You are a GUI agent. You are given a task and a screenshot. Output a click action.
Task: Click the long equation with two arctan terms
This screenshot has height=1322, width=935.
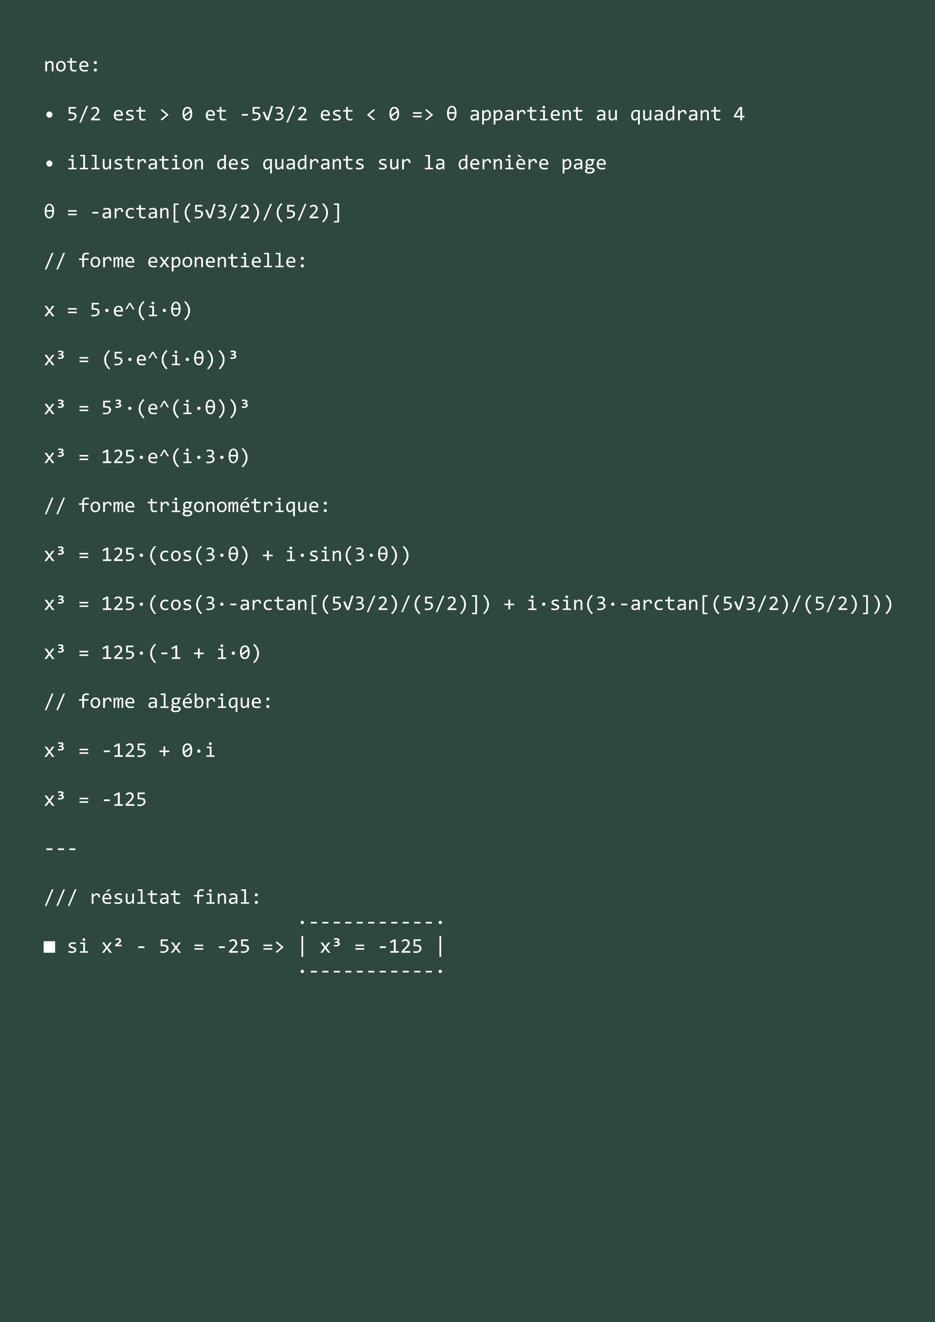click(468, 604)
